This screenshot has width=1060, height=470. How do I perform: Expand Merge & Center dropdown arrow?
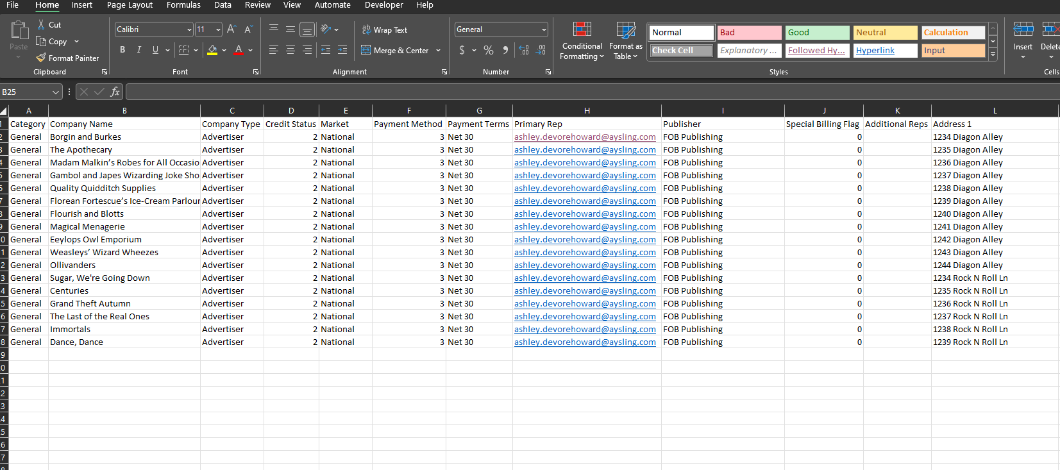coord(438,50)
